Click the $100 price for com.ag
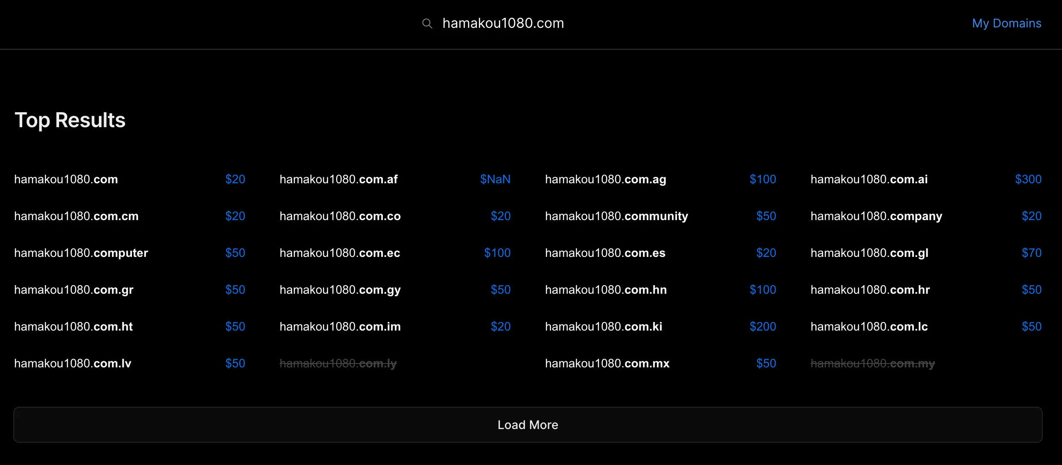Image resolution: width=1062 pixels, height=465 pixels. pyautogui.click(x=763, y=179)
